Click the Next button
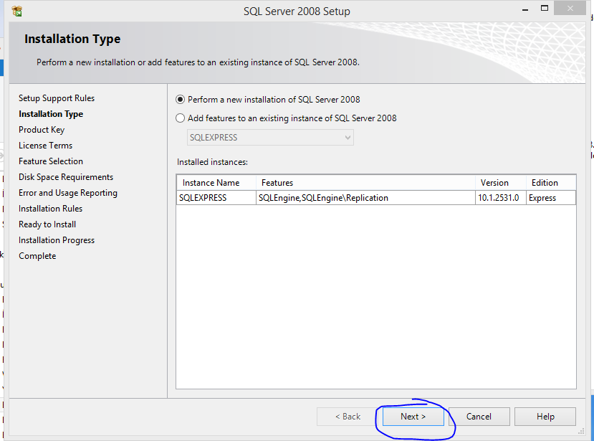Screen dimensions: 594x441 point(413,417)
